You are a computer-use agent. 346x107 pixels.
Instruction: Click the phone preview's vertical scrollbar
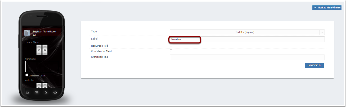(63, 57)
